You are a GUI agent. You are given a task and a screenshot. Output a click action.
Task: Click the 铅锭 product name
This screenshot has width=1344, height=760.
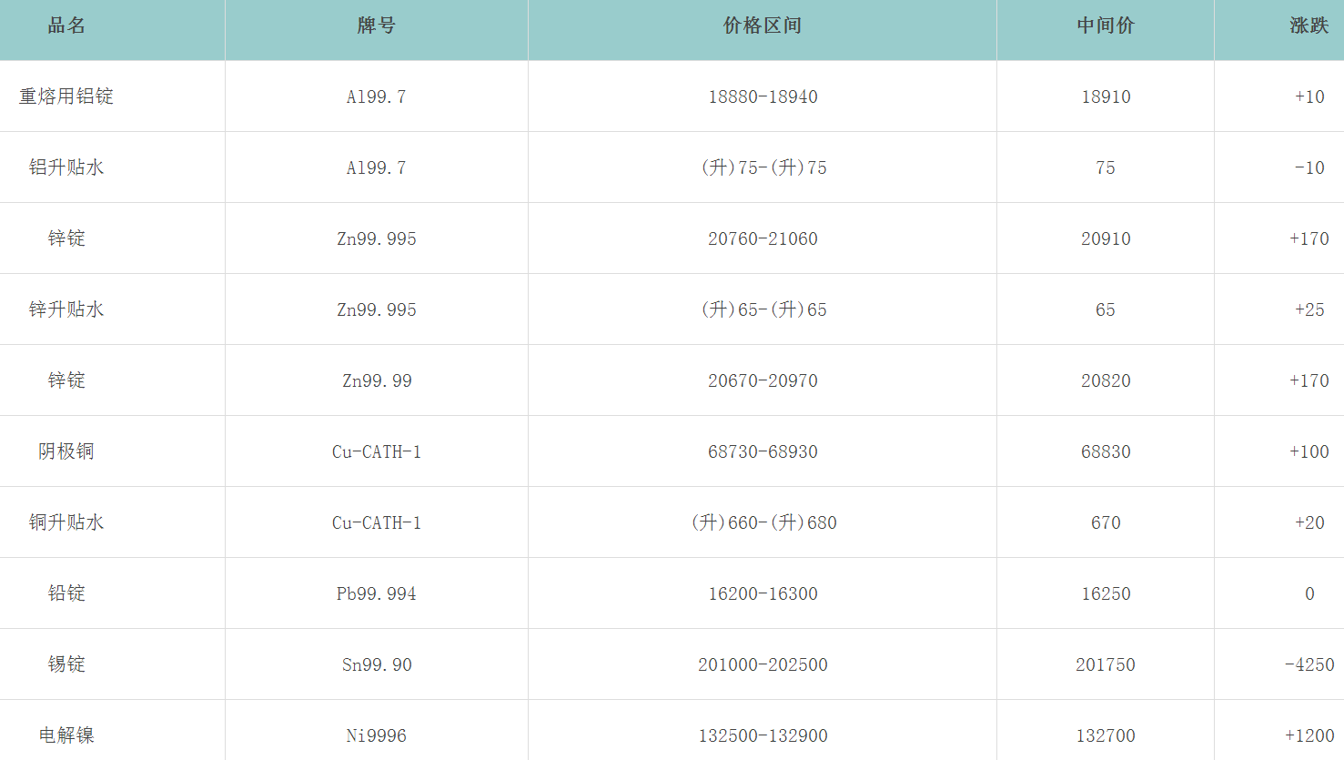pyautogui.click(x=66, y=593)
